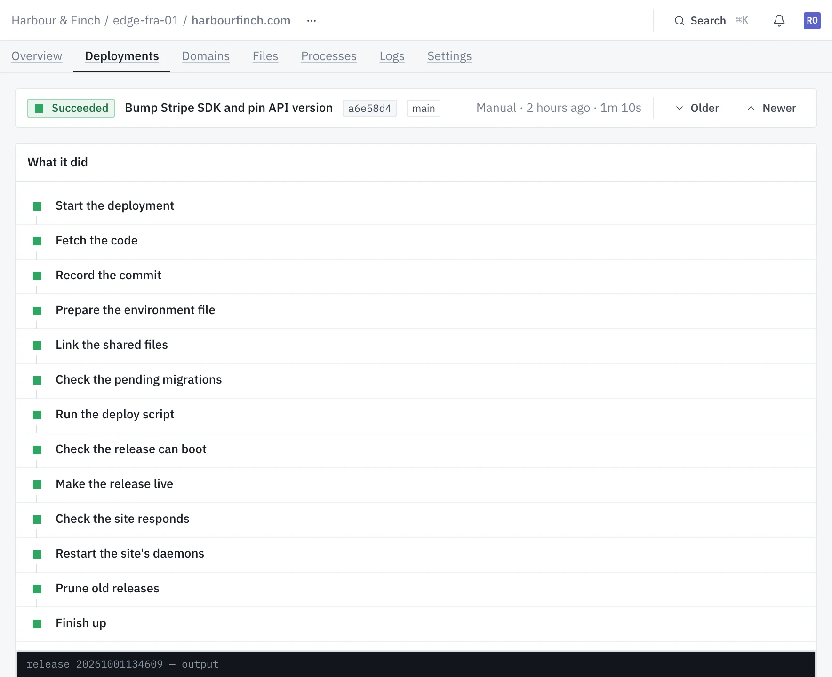Click the main branch tag
Image resolution: width=832 pixels, height=677 pixels.
tap(424, 108)
